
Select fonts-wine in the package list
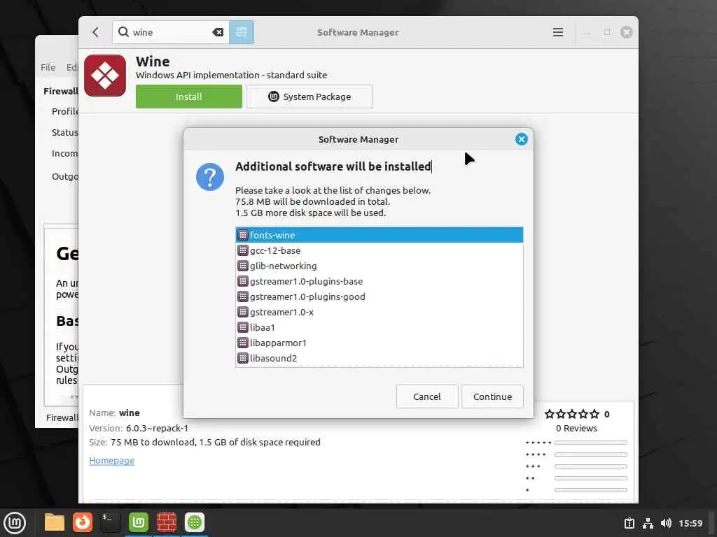point(379,235)
